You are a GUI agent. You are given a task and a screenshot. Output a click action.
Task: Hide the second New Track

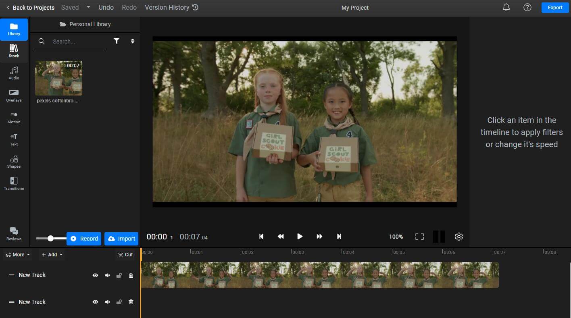pyautogui.click(x=95, y=302)
